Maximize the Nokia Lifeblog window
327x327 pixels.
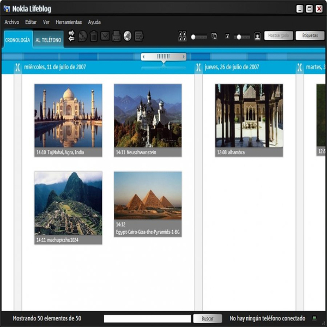pyautogui.click(x=309, y=9)
